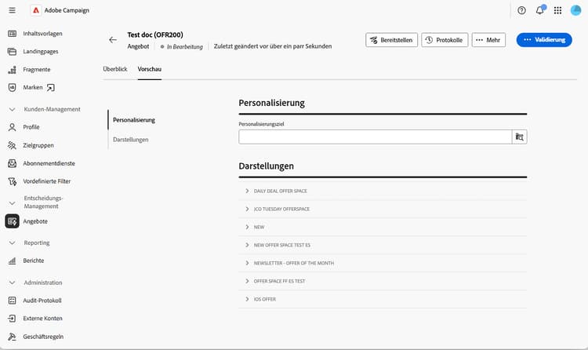The image size is (588, 350).
Task: Click the blue Validierung button
Action: [544, 40]
